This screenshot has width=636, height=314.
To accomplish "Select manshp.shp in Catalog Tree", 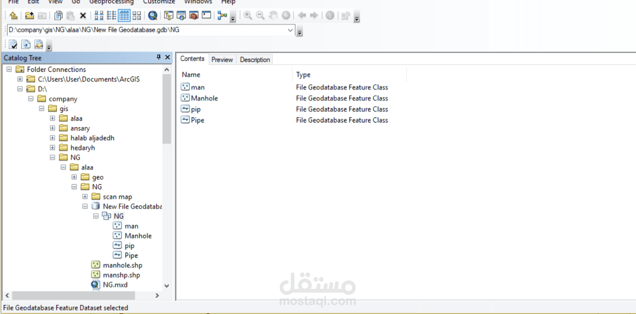I will (122, 275).
